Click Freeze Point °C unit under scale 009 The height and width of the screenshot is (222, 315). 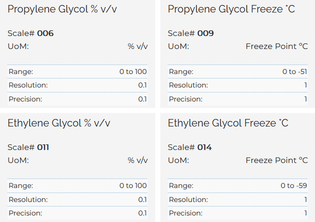276,46
